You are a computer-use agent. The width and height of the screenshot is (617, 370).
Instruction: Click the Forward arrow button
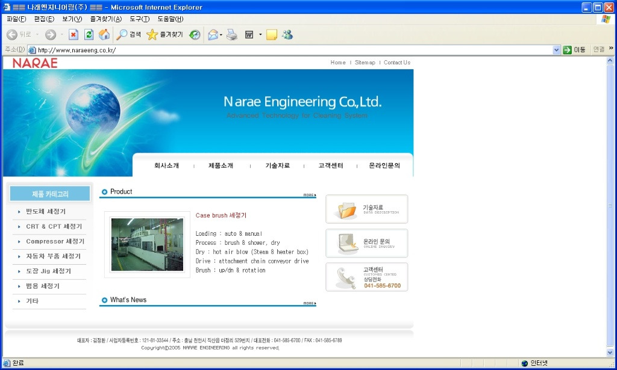click(x=51, y=34)
